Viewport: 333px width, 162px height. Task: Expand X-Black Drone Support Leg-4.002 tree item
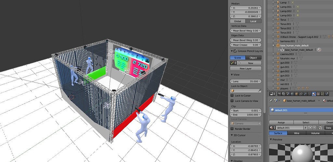[x=274, y=37]
